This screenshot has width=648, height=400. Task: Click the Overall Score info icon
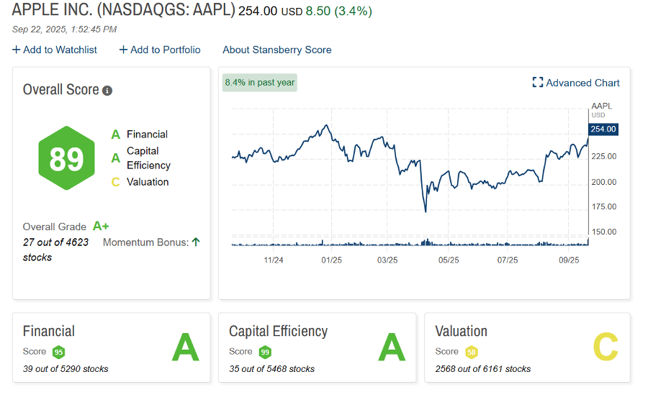tap(107, 91)
